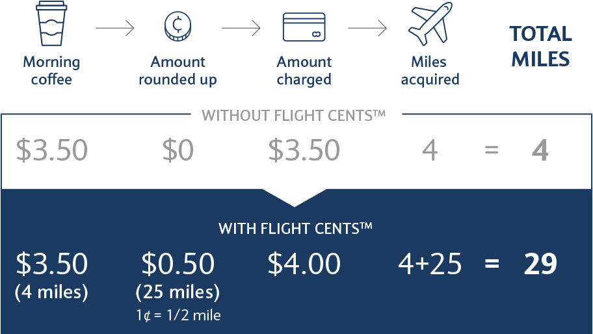Click the Amount charged label

tap(304, 71)
